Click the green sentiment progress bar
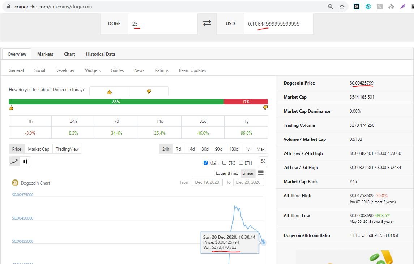The image size is (414, 264). point(116,102)
